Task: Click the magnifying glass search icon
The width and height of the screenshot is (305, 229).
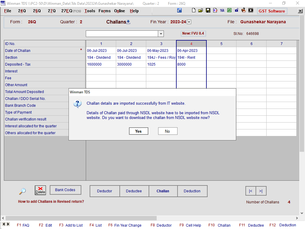Action: [22, 191]
